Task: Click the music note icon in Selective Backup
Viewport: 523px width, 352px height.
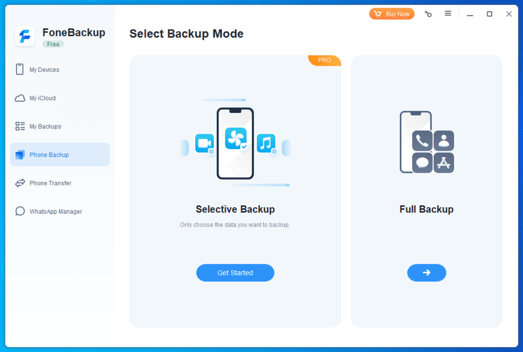Action: coord(266,144)
